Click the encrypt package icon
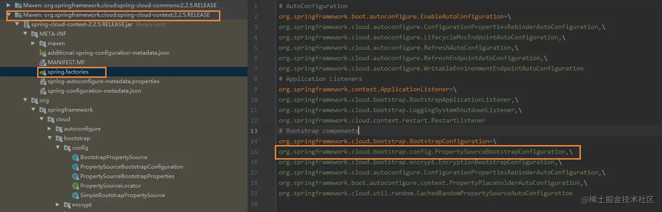Image resolution: width=662 pixels, height=212 pixels. (x=68, y=205)
